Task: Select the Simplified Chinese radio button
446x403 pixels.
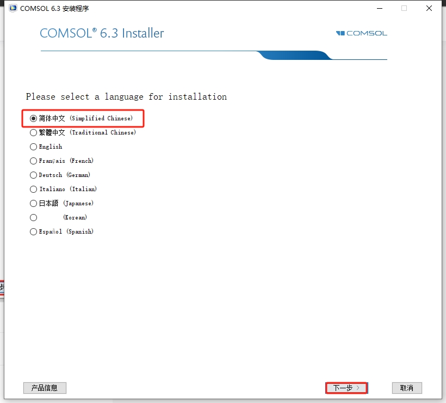Action: (33, 118)
